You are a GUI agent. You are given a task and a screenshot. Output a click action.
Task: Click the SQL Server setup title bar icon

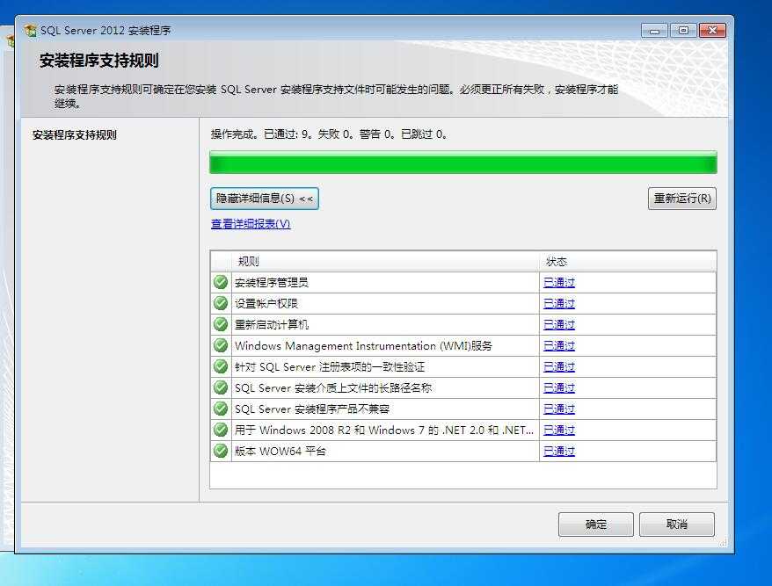click(x=30, y=30)
